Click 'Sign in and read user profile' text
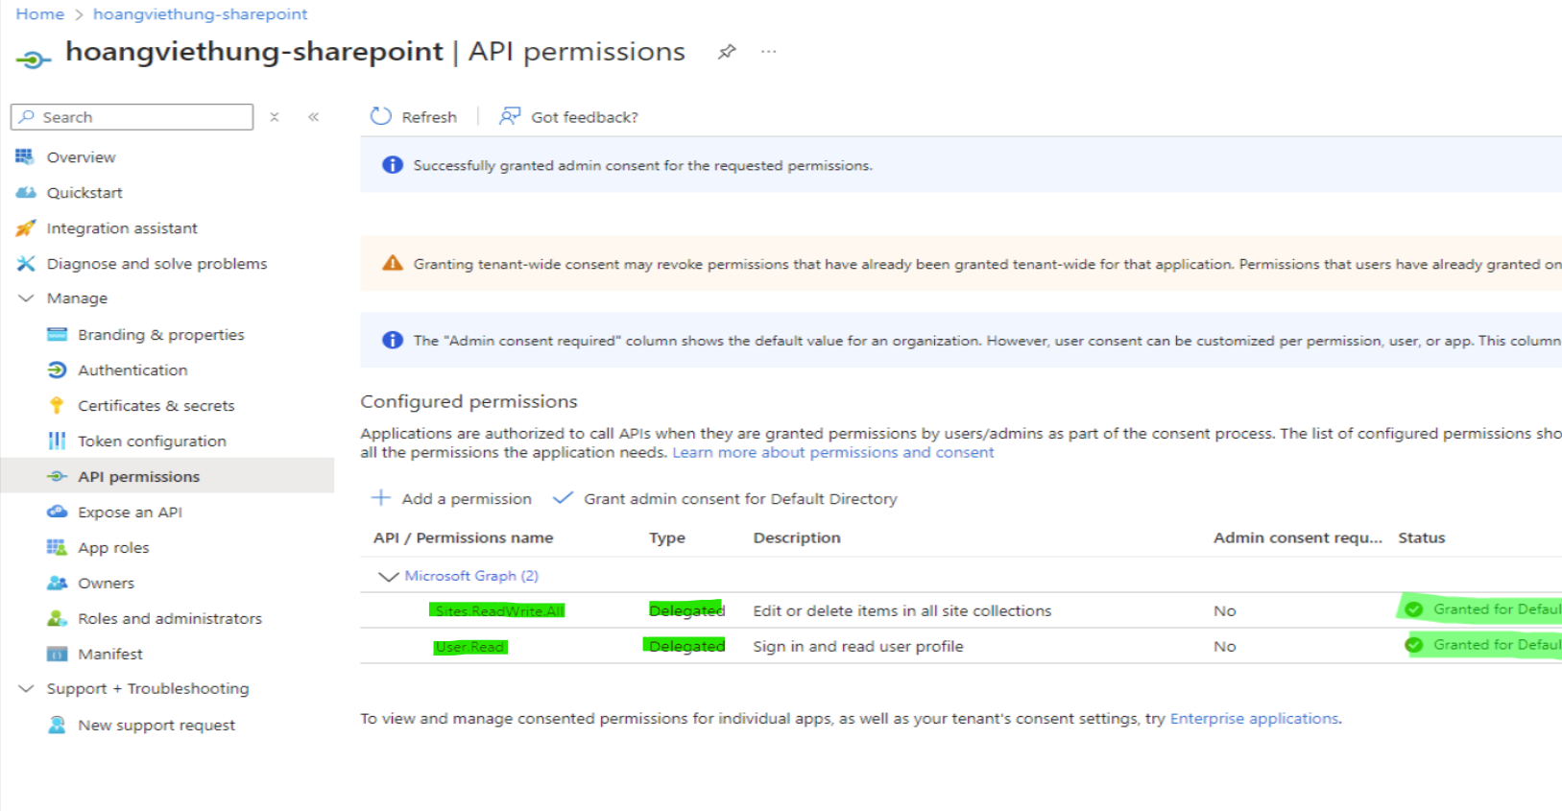Image resolution: width=1562 pixels, height=811 pixels. pos(858,646)
